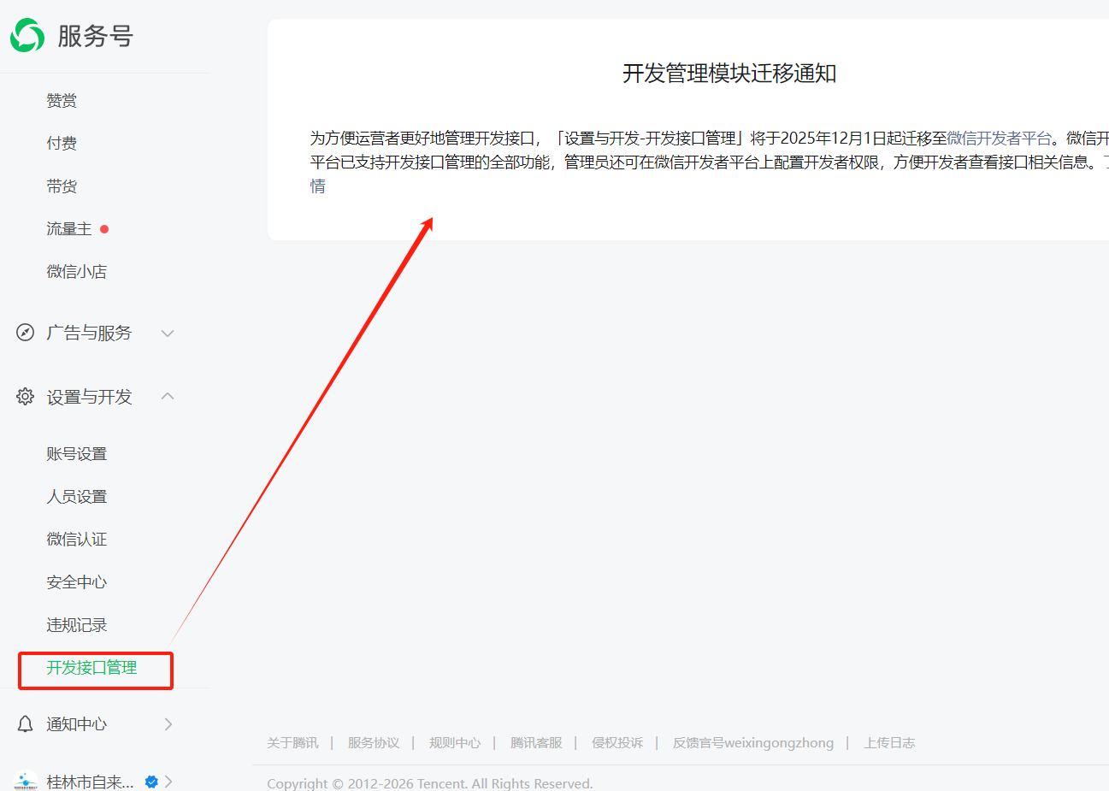This screenshot has width=1109, height=791.
Task: Click the 广告与服务 section label
Action: click(x=89, y=333)
